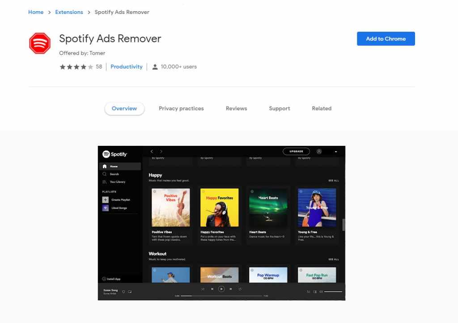Click the users person icon
The image size is (458, 323).
coord(155,67)
